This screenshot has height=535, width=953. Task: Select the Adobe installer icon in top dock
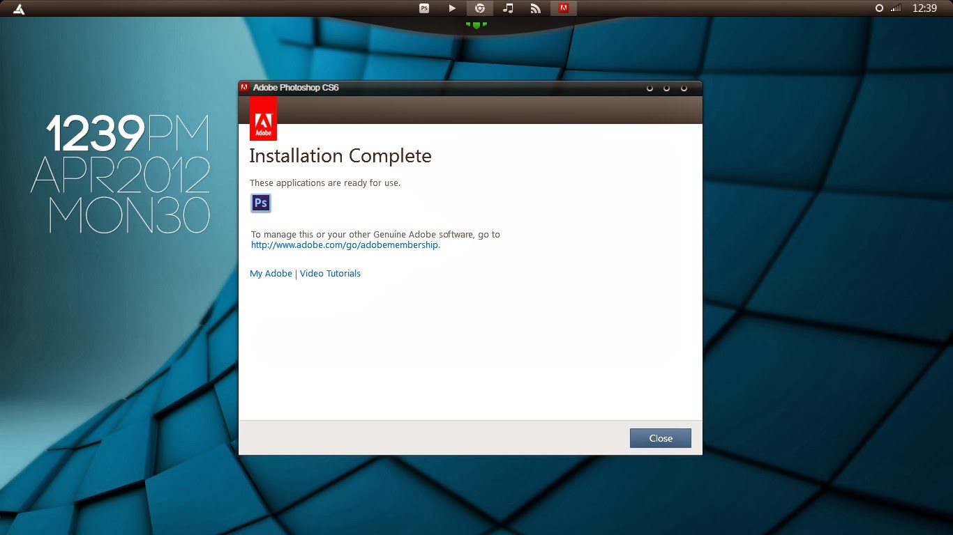click(x=564, y=8)
